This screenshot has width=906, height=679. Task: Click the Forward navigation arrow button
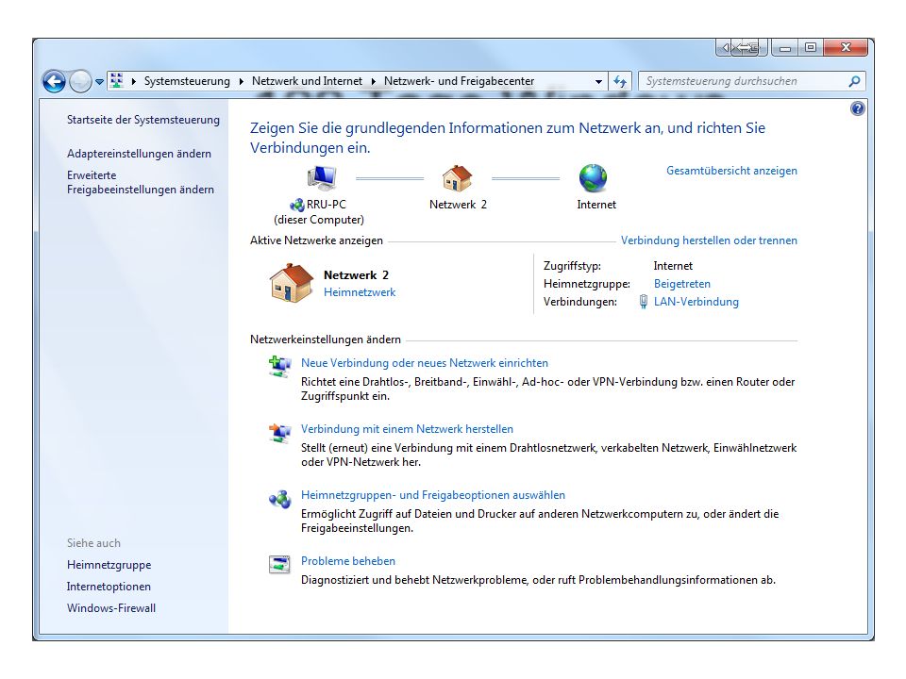79,81
